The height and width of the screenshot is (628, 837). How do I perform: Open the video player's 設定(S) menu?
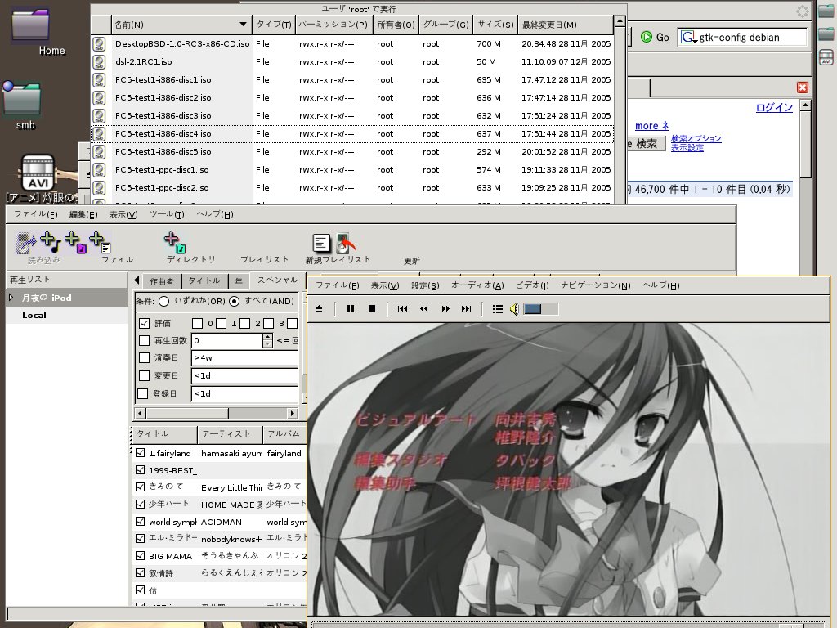click(425, 285)
